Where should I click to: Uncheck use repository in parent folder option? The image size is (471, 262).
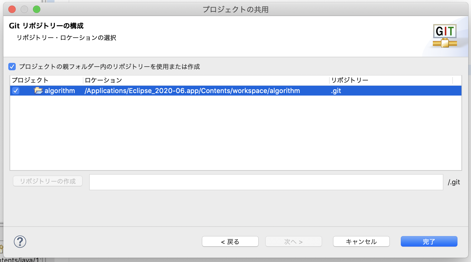[x=12, y=67]
